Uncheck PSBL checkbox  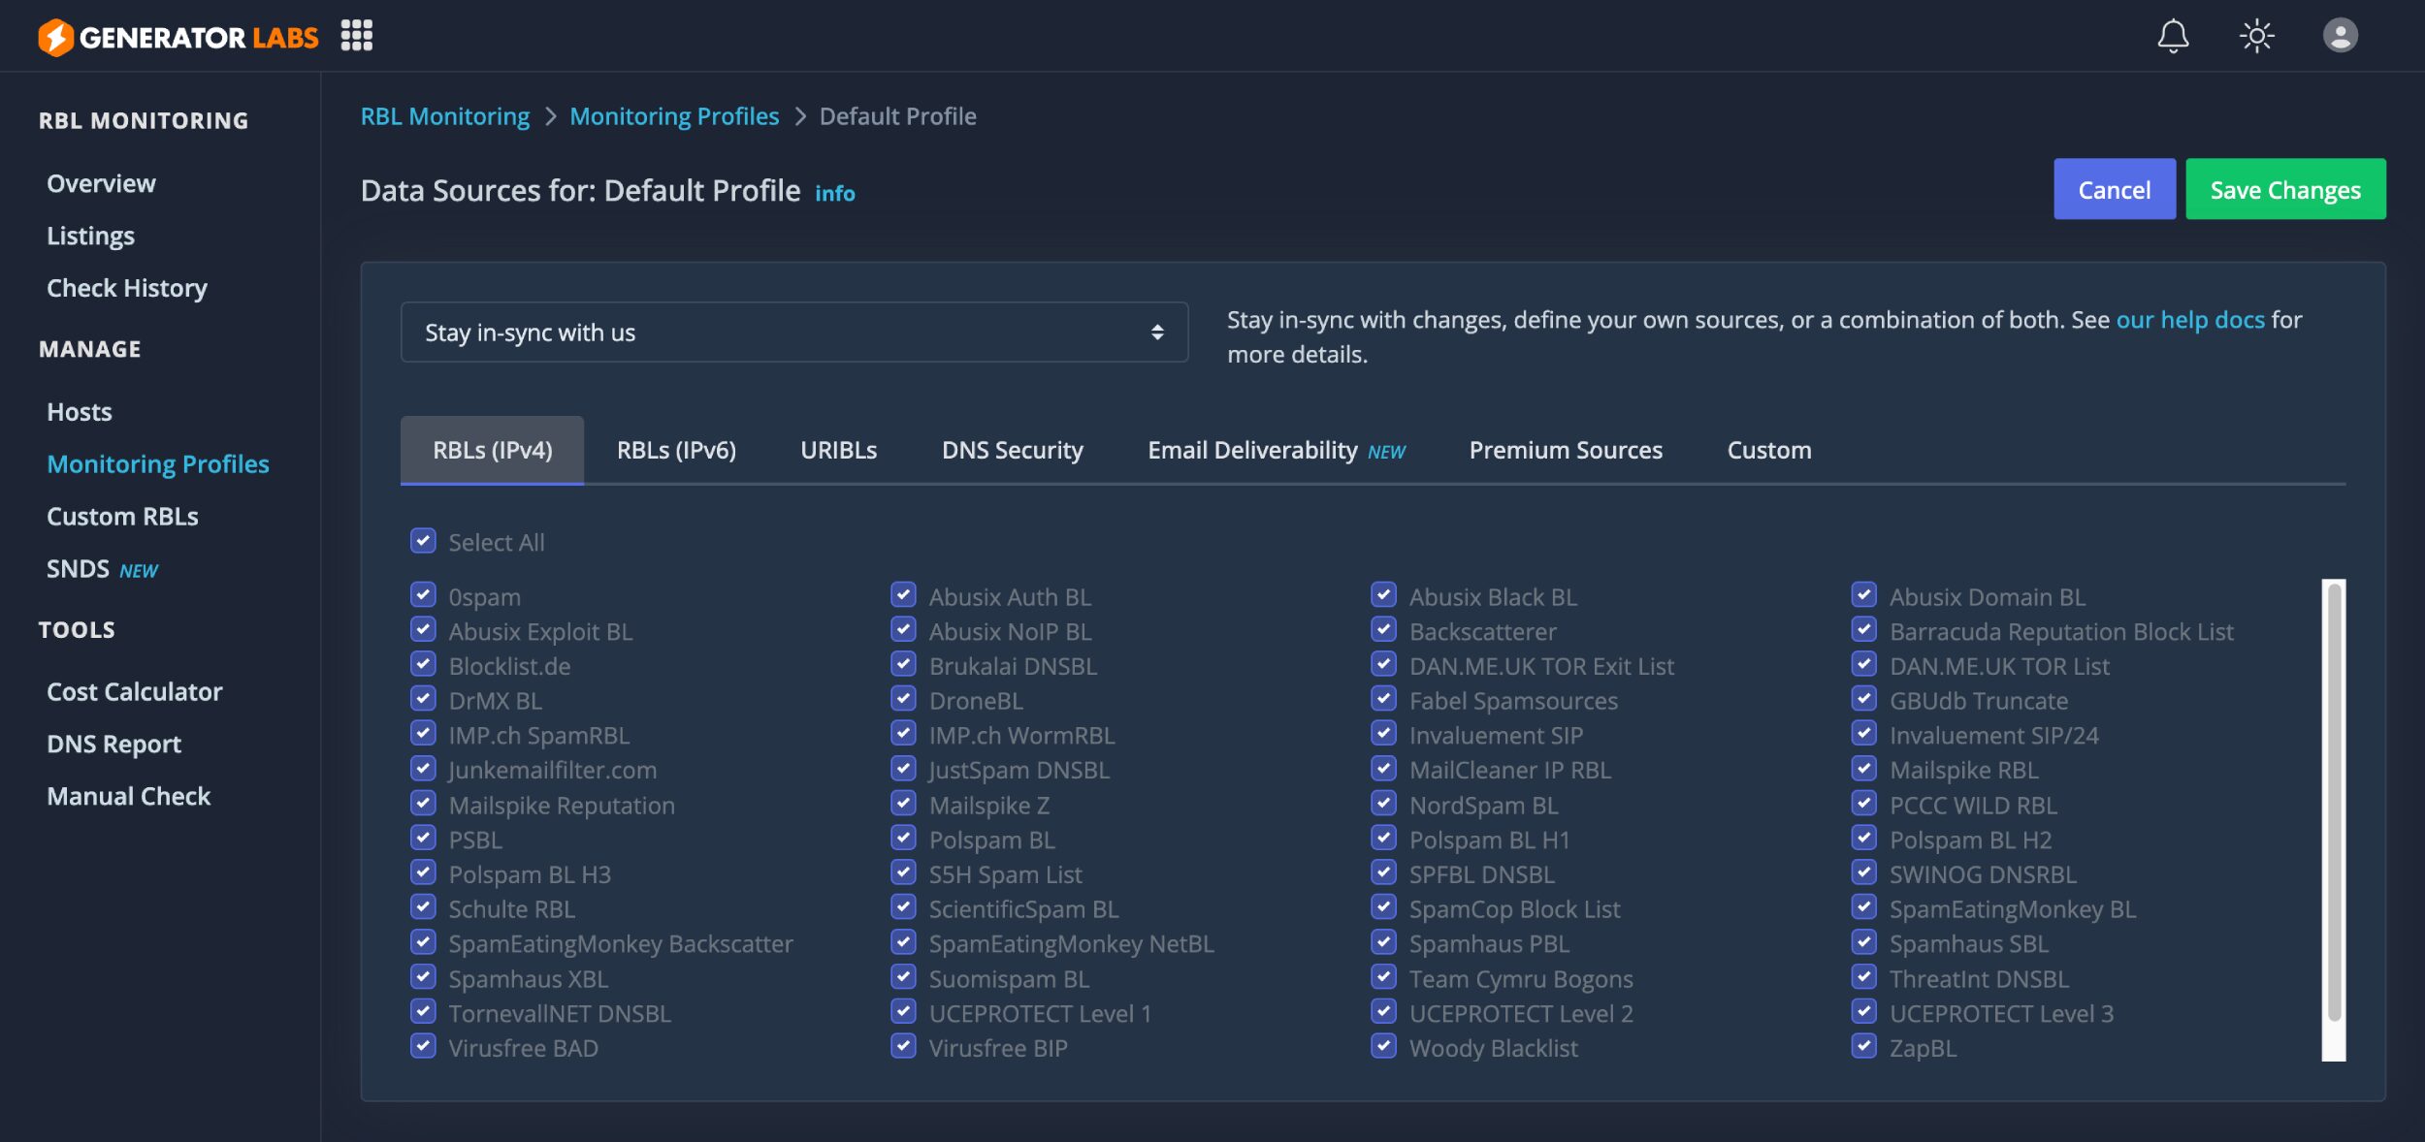pyautogui.click(x=423, y=839)
